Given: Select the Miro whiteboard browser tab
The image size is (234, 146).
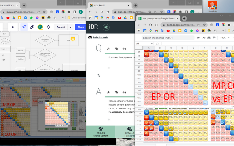Looking at the screenshot, I should (9, 6).
